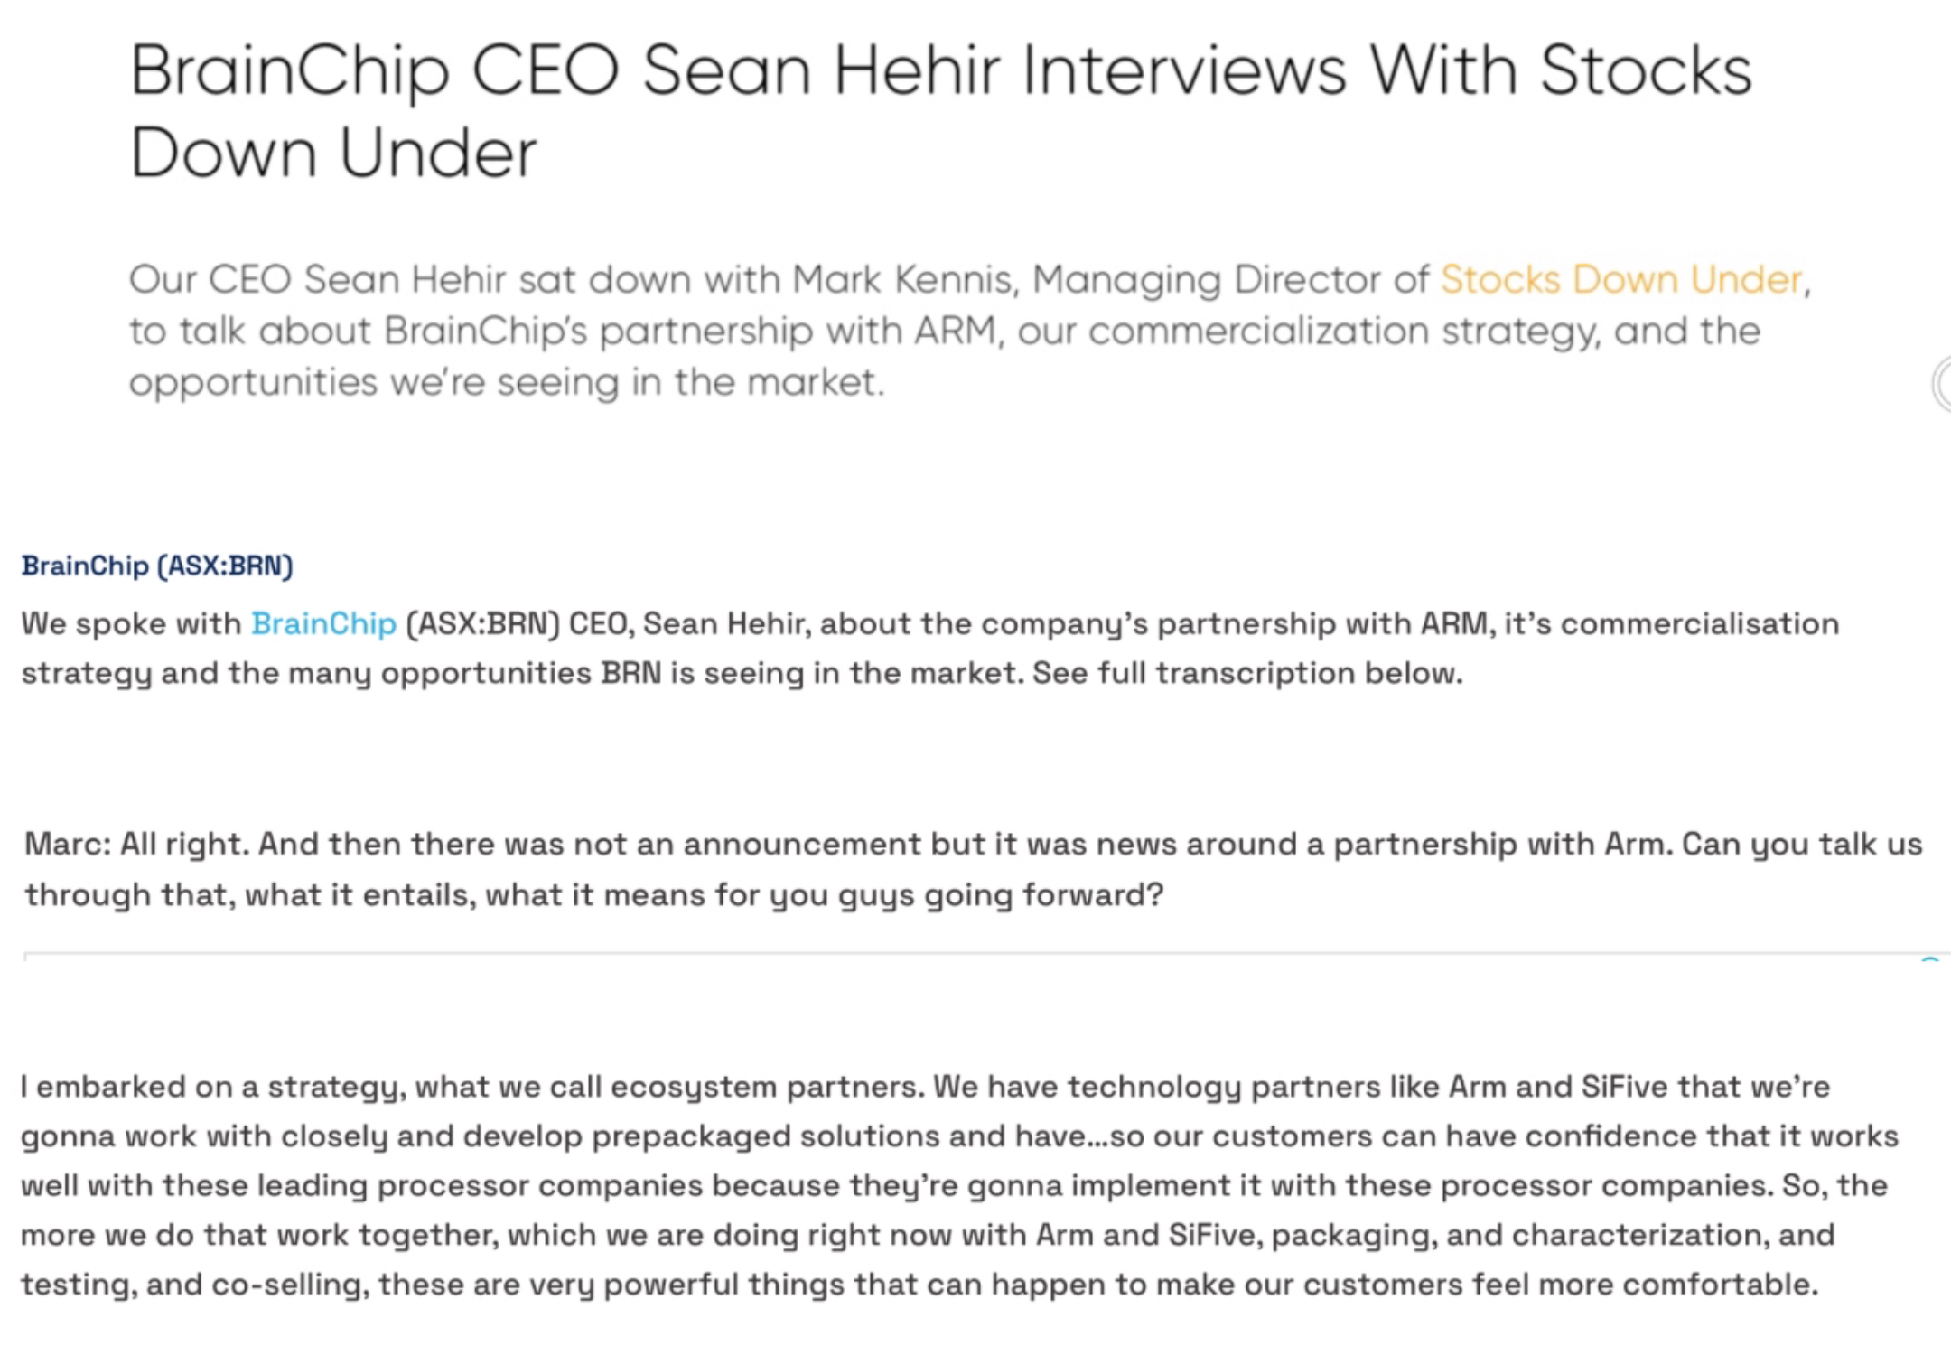Click 'Down Under' on headline's second line
The width and height of the screenshot is (1951, 1346).
pos(333,152)
